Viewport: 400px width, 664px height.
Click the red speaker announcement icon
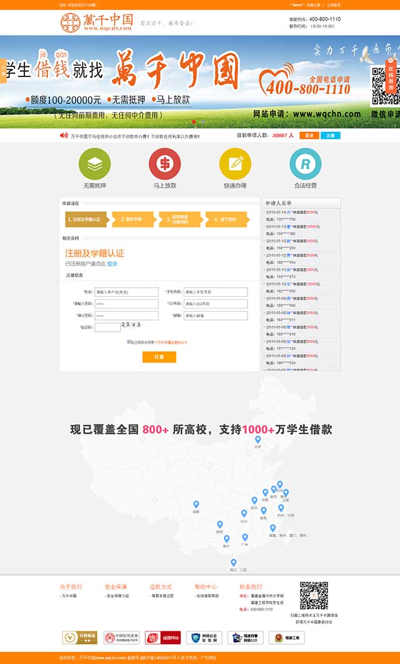click(x=64, y=136)
